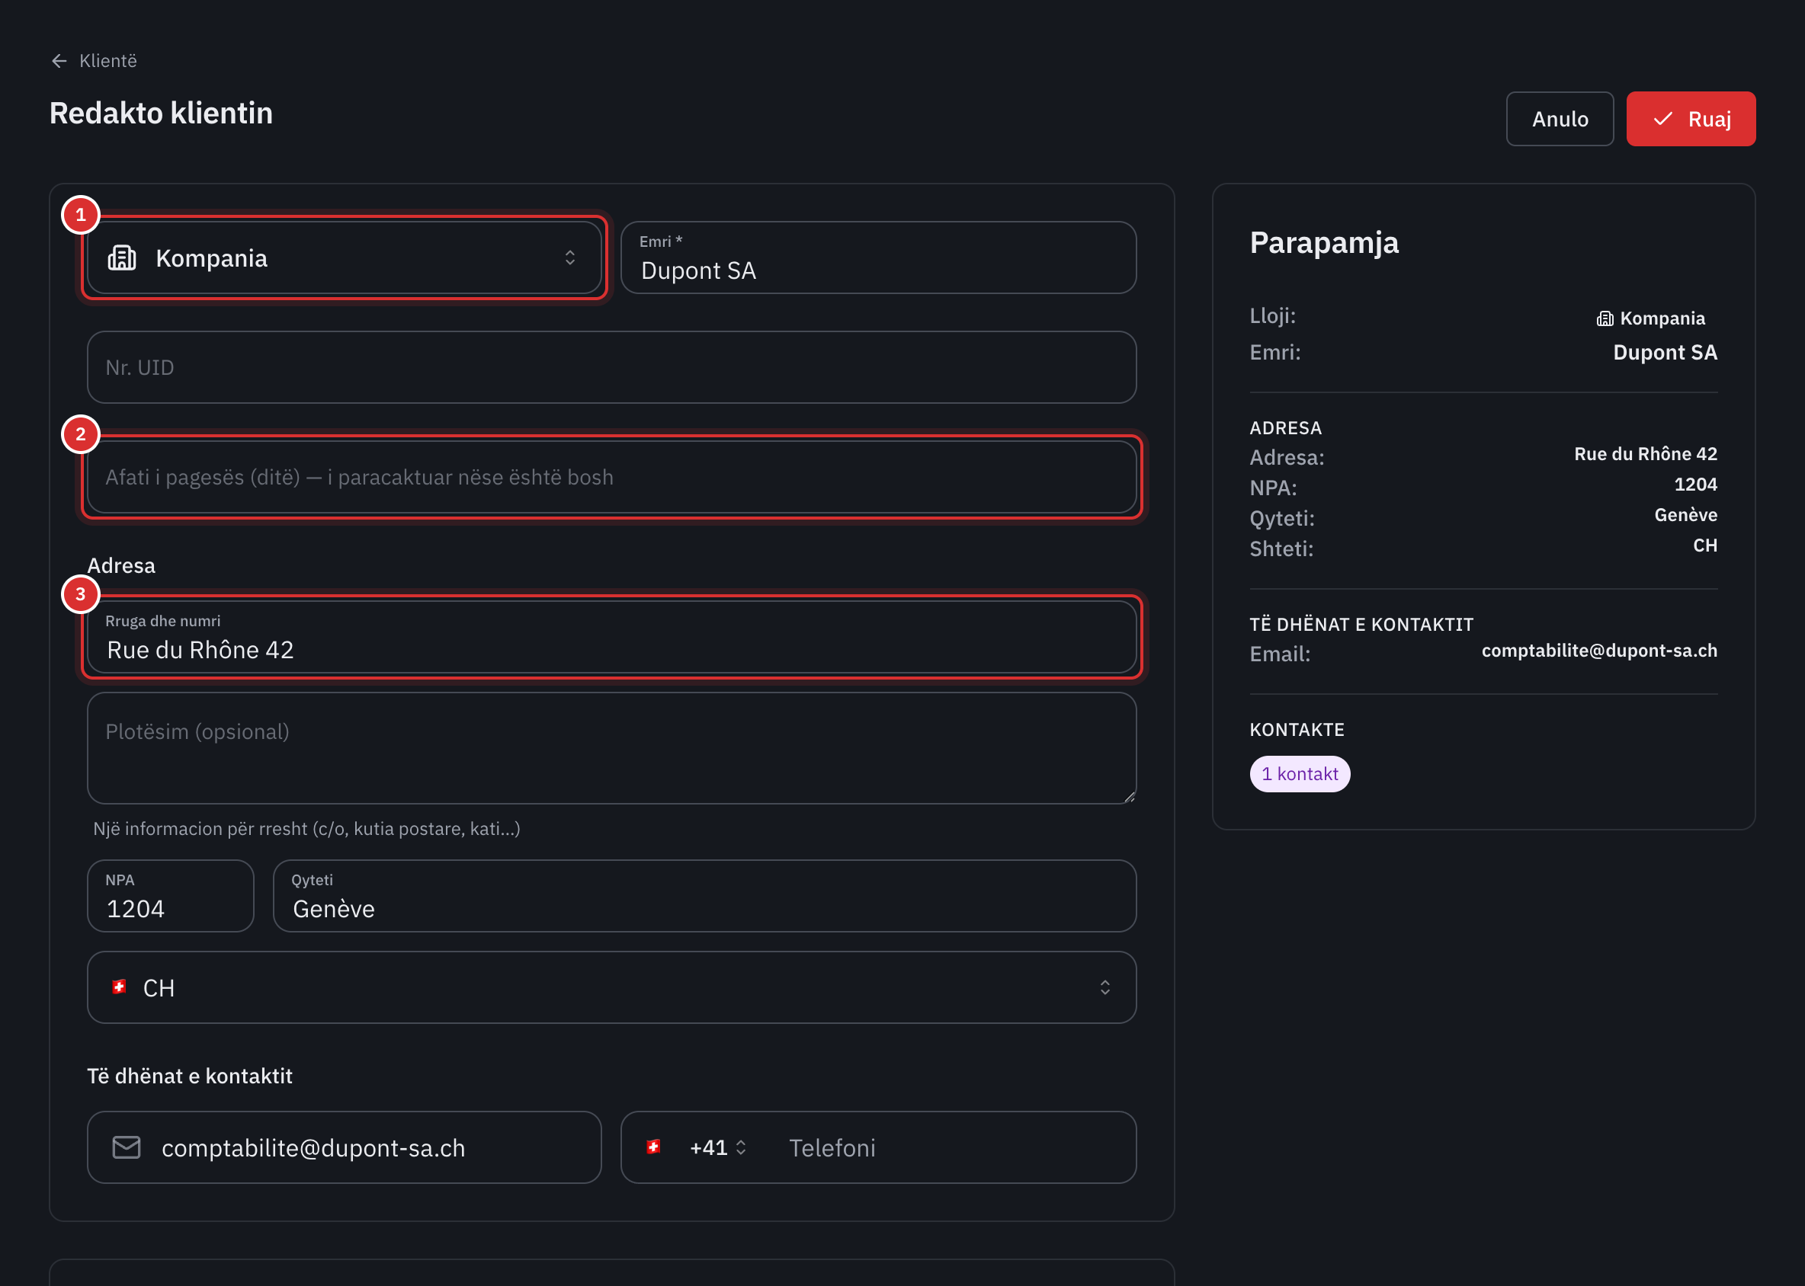Save the client with the Ruaj button

click(1691, 119)
